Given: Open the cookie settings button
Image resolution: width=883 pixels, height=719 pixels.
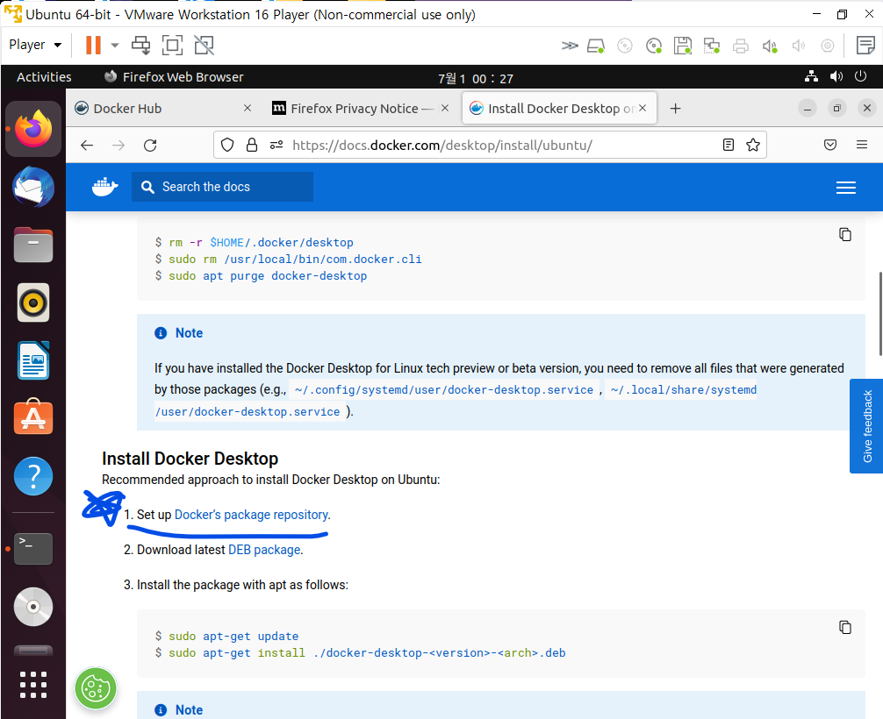Looking at the screenshot, I should tap(96, 688).
